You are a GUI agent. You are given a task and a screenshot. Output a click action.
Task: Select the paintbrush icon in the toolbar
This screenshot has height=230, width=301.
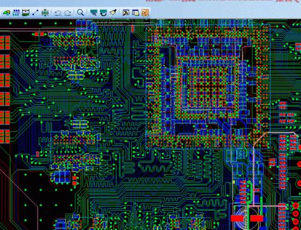113,13
